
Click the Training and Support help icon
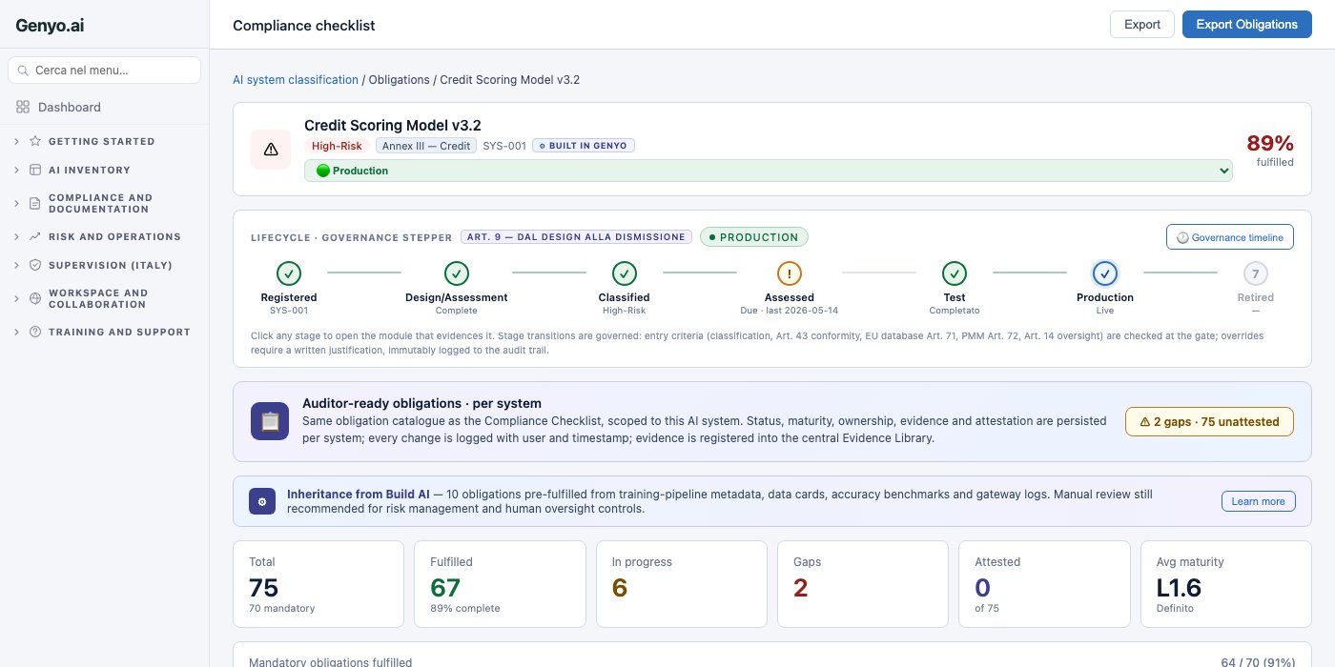tap(35, 333)
